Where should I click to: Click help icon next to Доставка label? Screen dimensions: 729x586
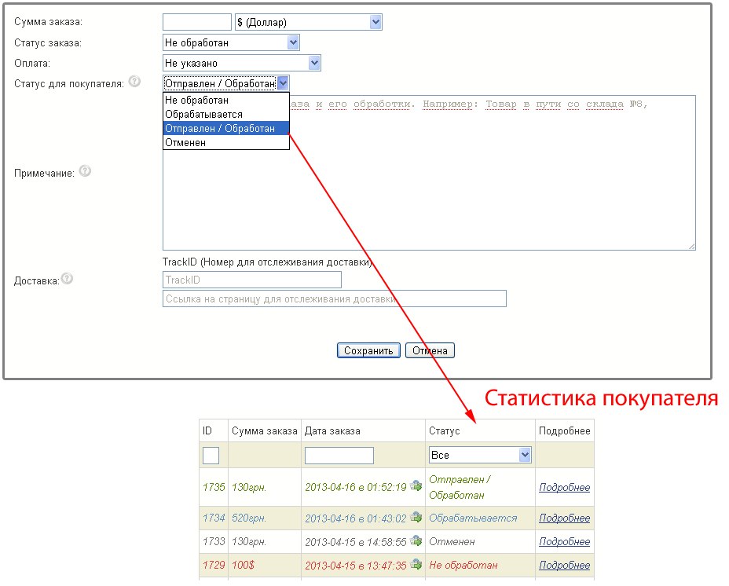67,278
